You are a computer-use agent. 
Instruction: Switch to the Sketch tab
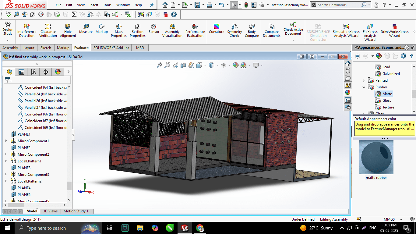click(46, 48)
